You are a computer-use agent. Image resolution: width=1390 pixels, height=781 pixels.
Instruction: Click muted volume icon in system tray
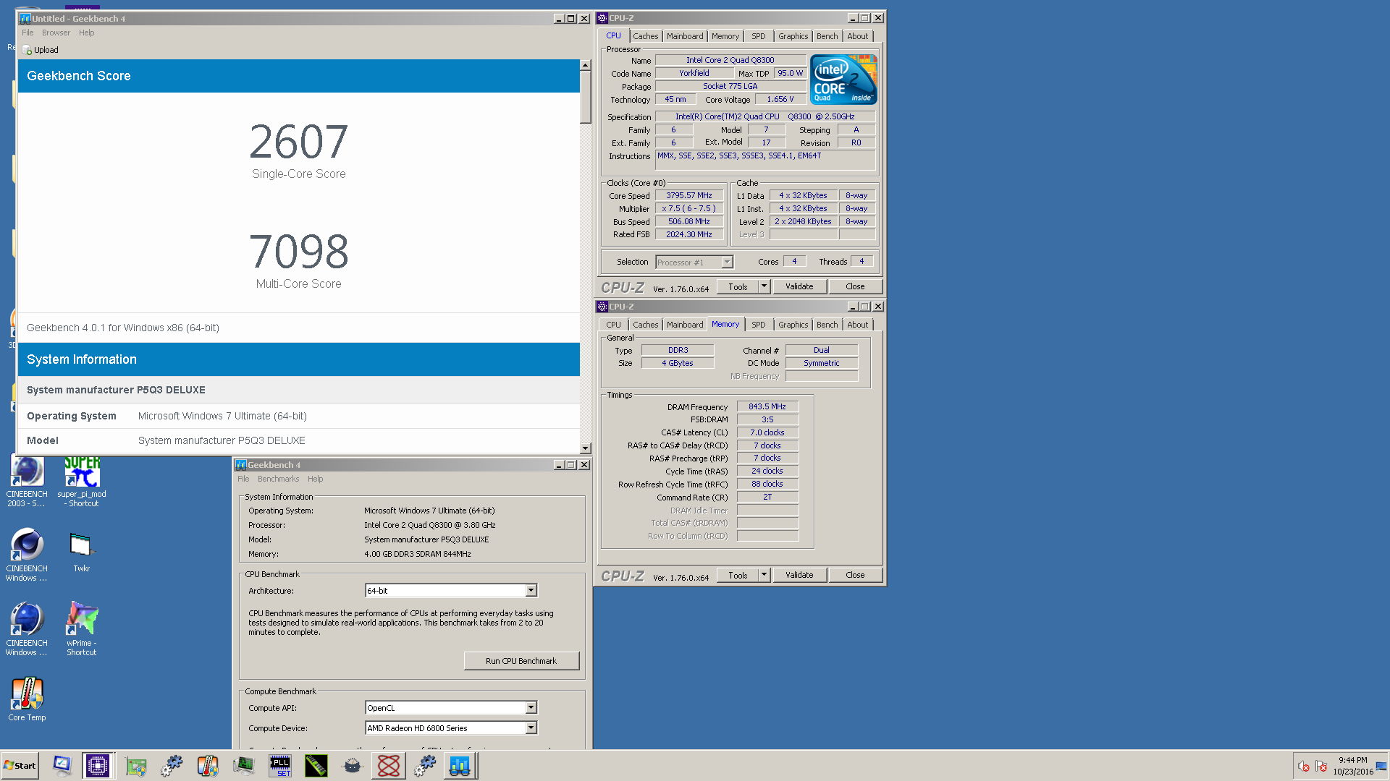1303,766
